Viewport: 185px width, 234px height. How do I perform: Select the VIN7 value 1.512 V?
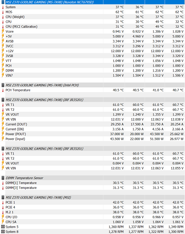click(x=158, y=76)
